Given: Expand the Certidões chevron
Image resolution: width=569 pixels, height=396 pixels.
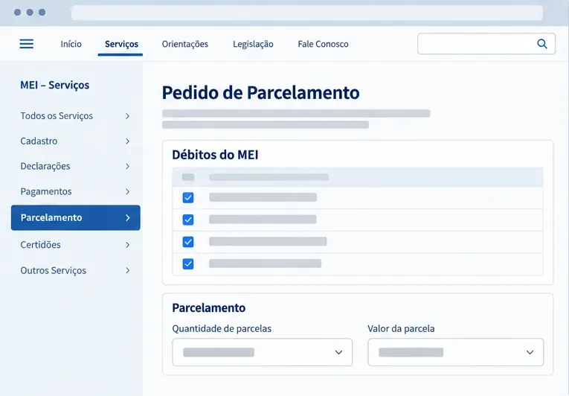Looking at the screenshot, I should click(x=127, y=245).
